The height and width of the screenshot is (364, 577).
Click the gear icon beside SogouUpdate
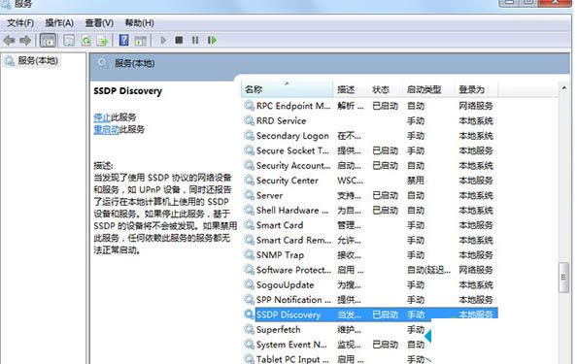pyautogui.click(x=249, y=284)
